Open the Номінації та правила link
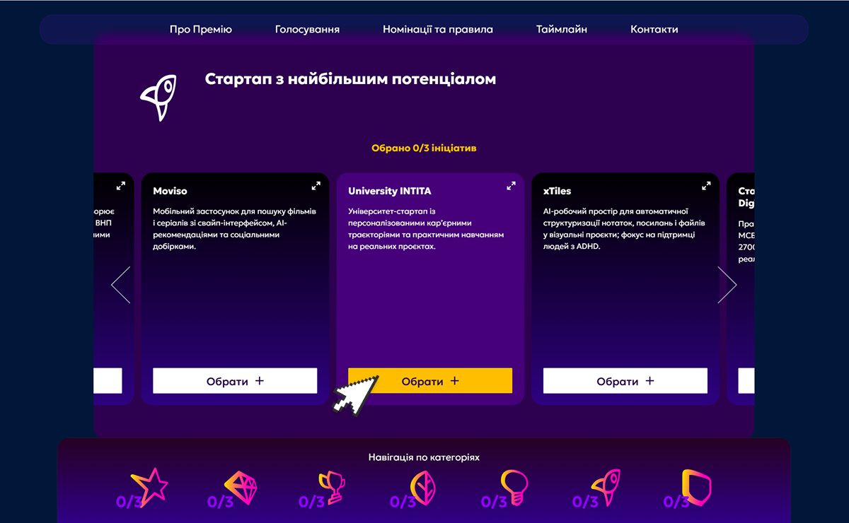Image resolution: width=849 pixels, height=523 pixels. pos(438,30)
